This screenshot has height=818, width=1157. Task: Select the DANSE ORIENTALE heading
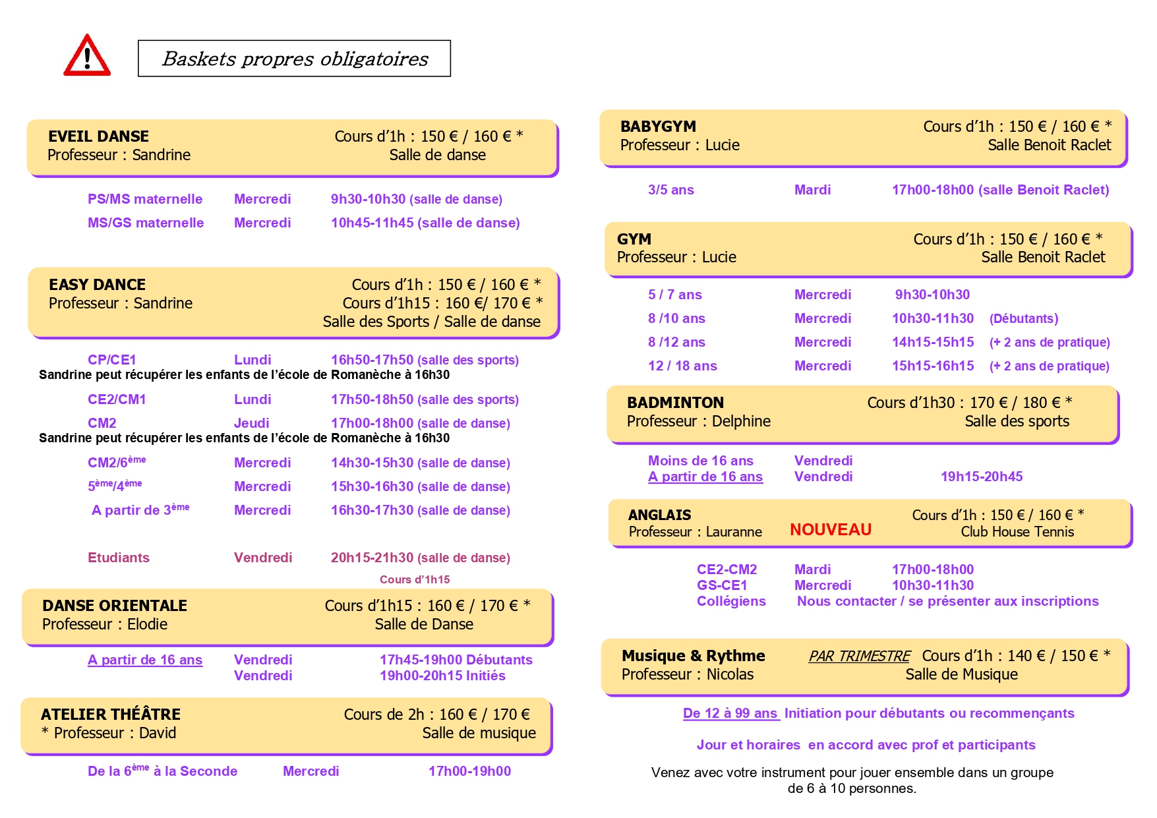[115, 606]
